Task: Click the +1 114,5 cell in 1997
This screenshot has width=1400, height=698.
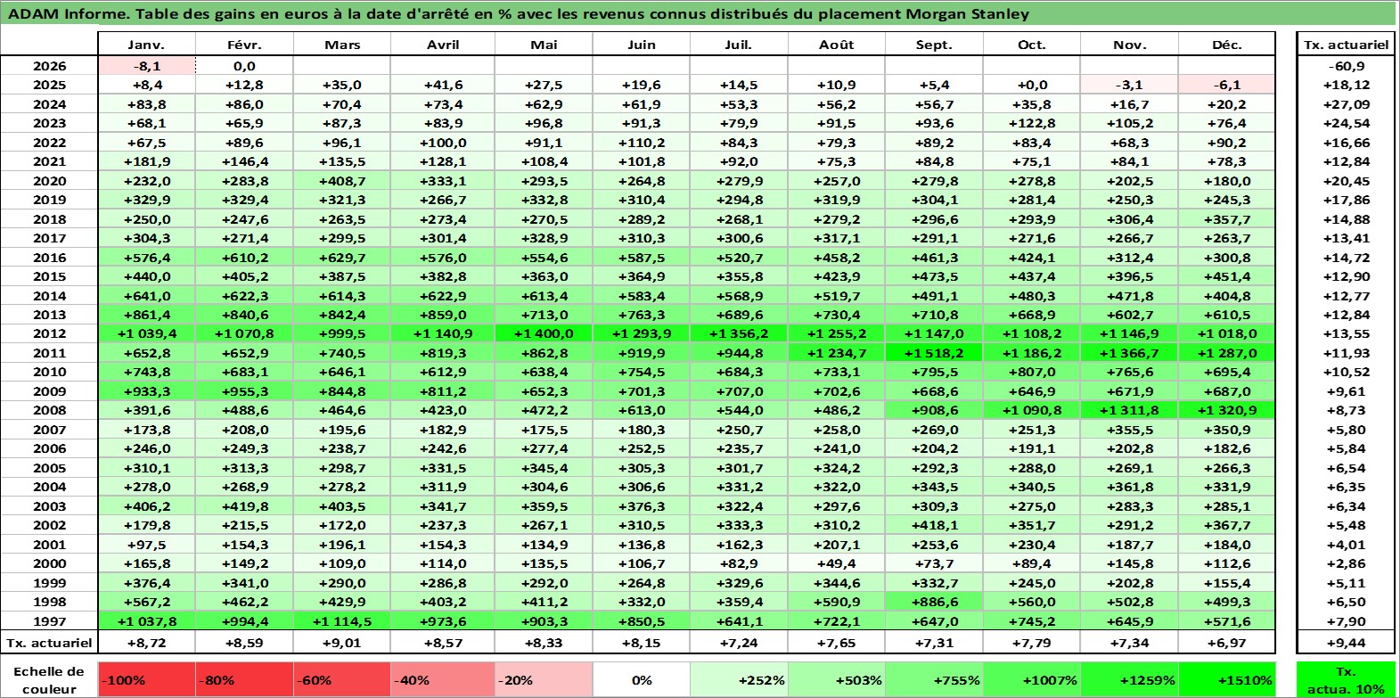Action: point(342,621)
